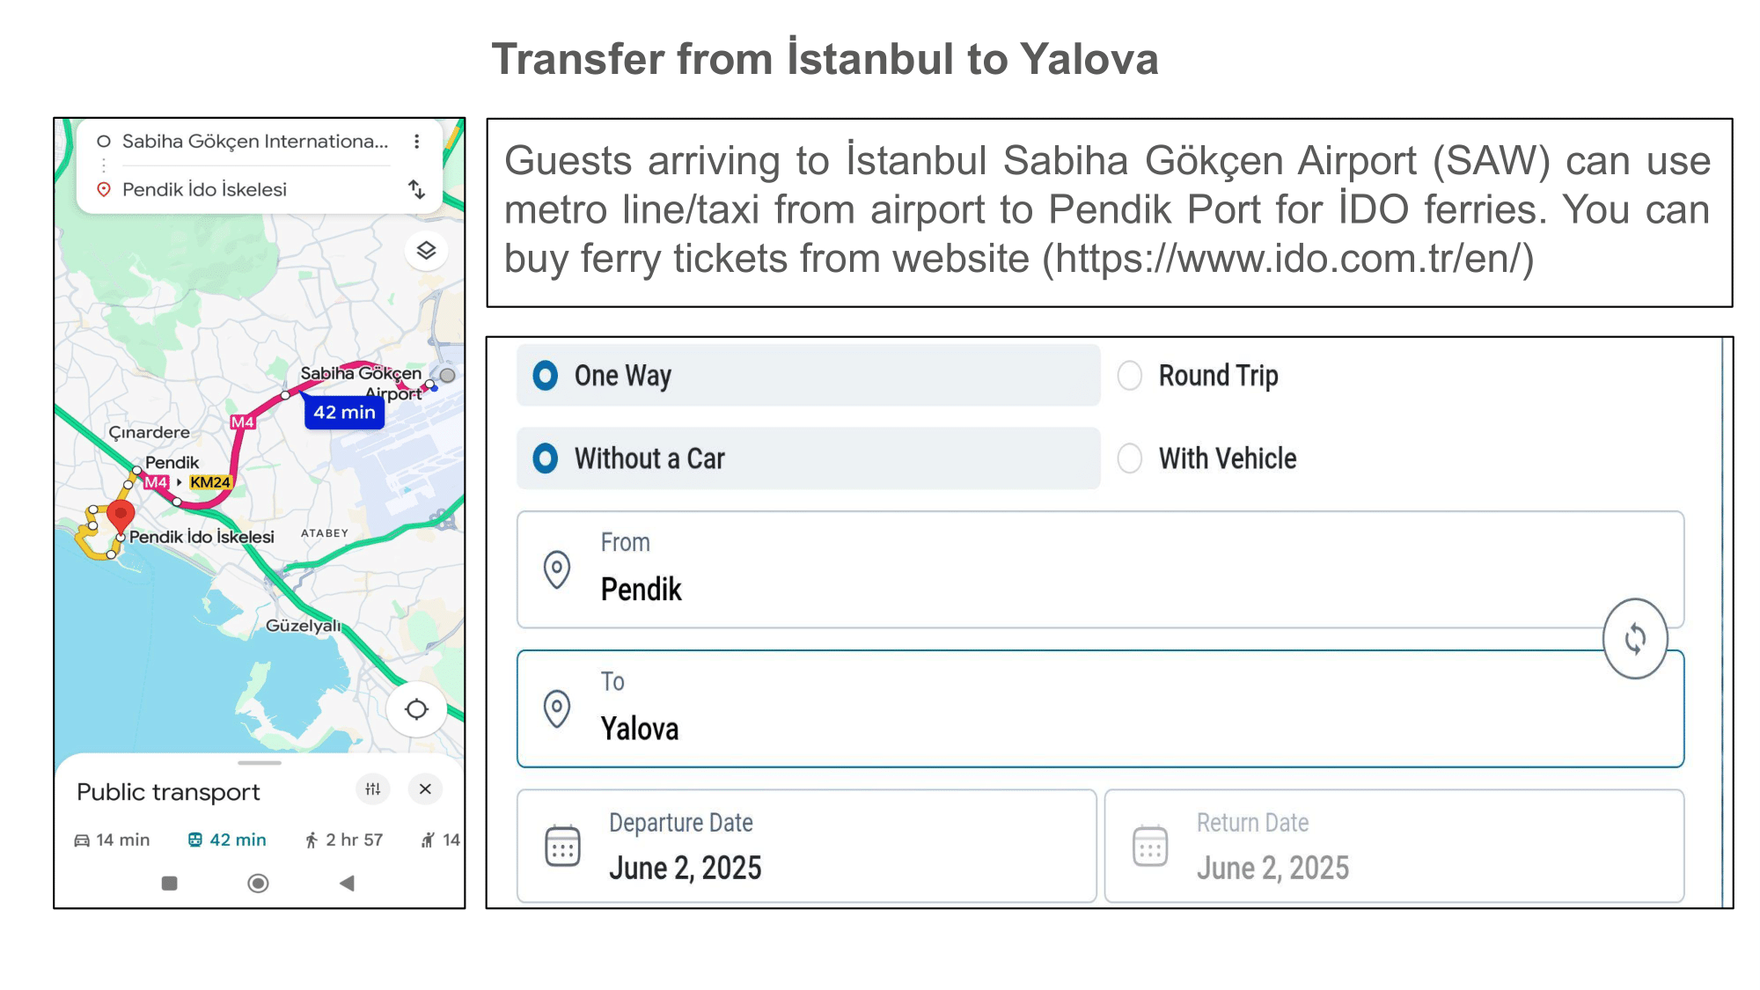This screenshot has width=1760, height=990.
Task: Switch to the 14 min driving tab
Action: (112, 840)
